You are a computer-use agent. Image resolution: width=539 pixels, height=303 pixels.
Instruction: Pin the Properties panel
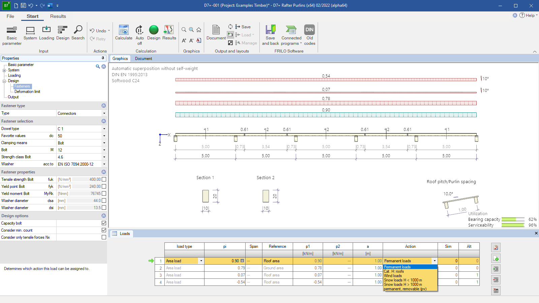[x=103, y=58]
